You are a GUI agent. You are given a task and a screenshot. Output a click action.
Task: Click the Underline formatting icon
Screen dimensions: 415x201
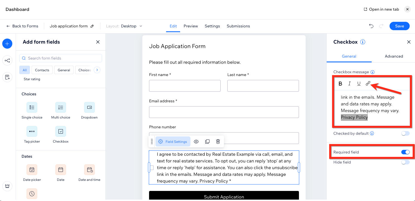359,83
